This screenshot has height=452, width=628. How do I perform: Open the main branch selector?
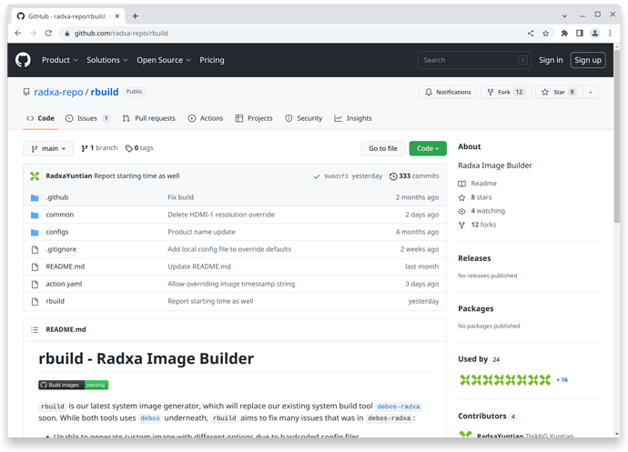pos(48,148)
